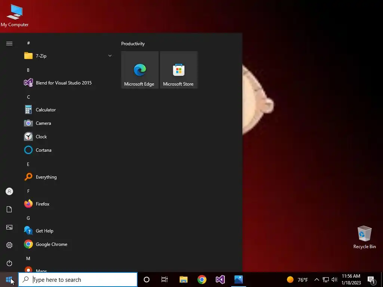Open Task View on the taskbar
Image resolution: width=383 pixels, height=287 pixels.
[165, 280]
